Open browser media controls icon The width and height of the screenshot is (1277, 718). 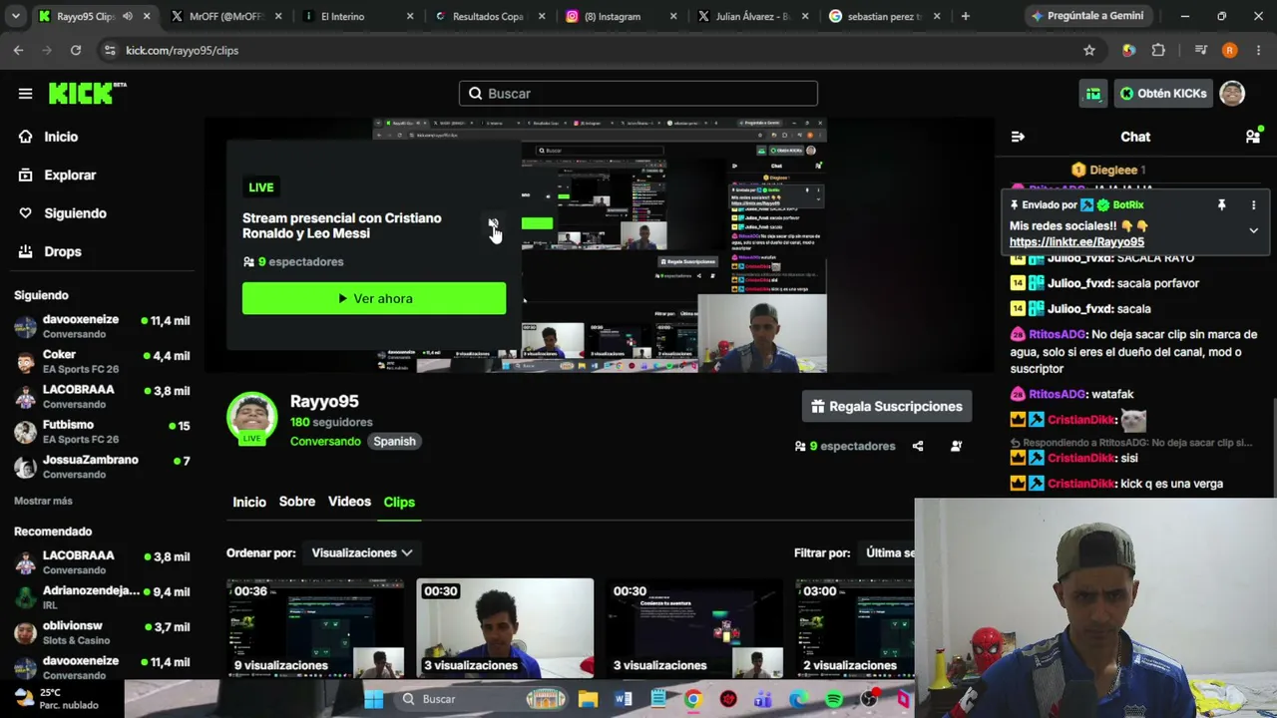tap(1200, 50)
